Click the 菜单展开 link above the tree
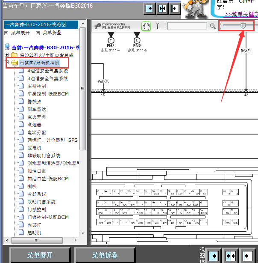The width and height of the screenshot is (258, 263). coord(20,33)
